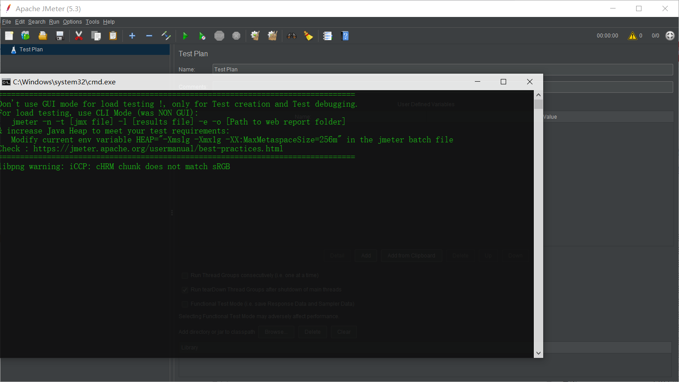Click the Paste clipboard icon
Image resolution: width=679 pixels, height=382 pixels.
pyautogui.click(x=113, y=36)
